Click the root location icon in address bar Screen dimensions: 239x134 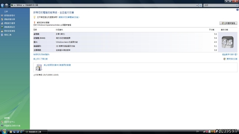(x=12, y=5)
